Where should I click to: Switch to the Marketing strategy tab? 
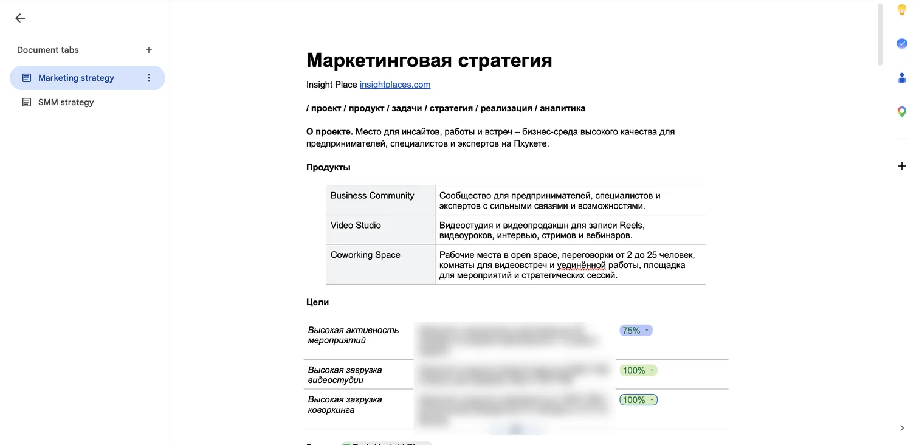click(x=88, y=78)
